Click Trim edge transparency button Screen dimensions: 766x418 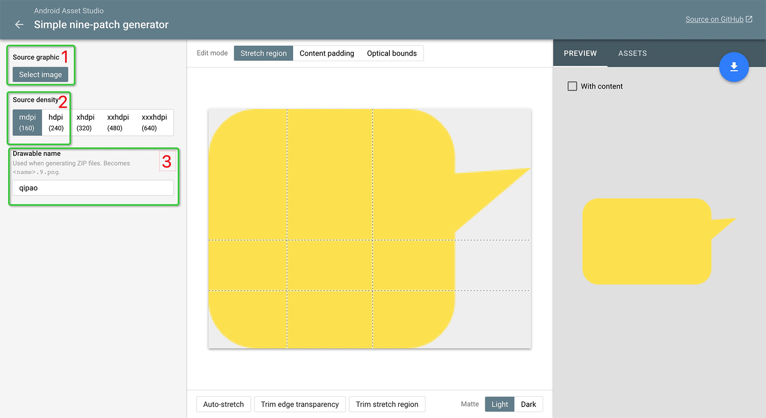(x=300, y=404)
